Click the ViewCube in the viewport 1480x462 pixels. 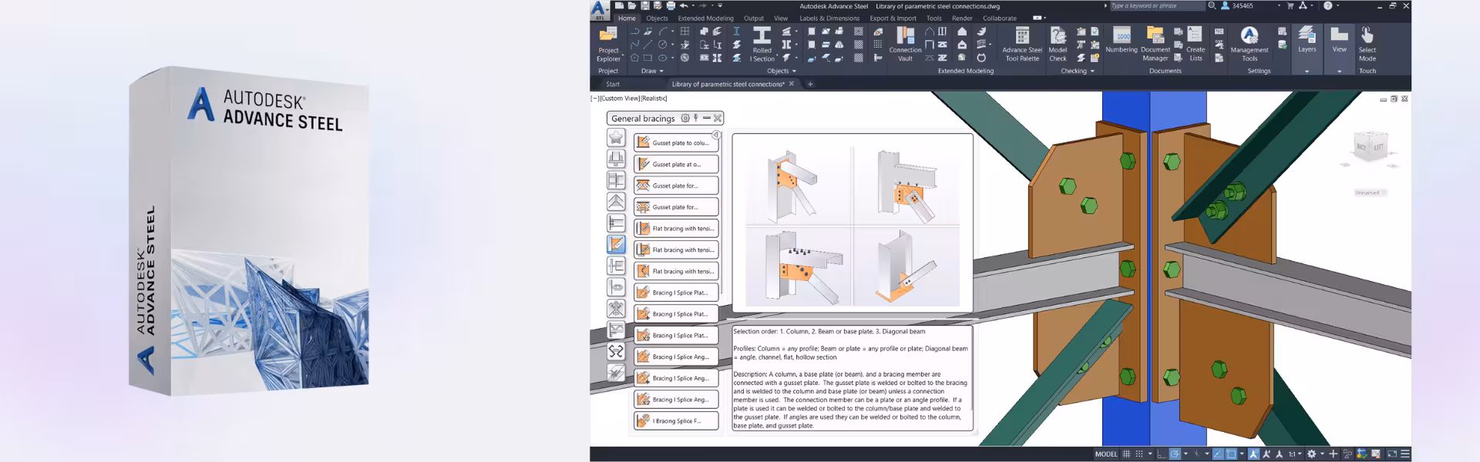click(x=1371, y=147)
